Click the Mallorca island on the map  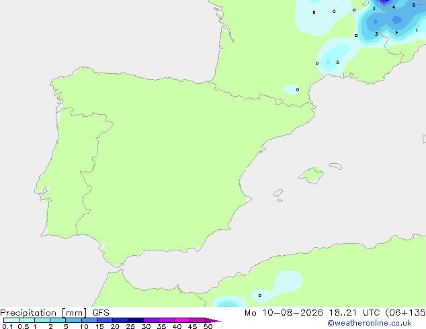(x=312, y=176)
